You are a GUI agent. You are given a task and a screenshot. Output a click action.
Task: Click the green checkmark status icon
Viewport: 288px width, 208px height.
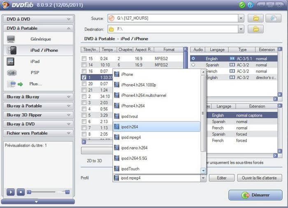click(x=242, y=5)
